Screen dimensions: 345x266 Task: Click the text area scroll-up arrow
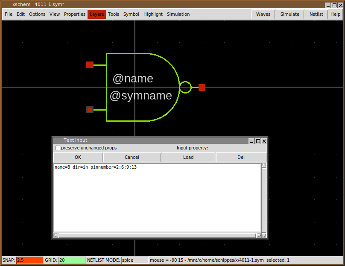264,166
